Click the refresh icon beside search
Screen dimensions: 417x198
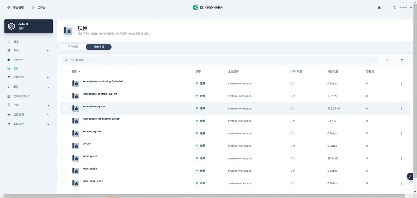[x=387, y=60]
